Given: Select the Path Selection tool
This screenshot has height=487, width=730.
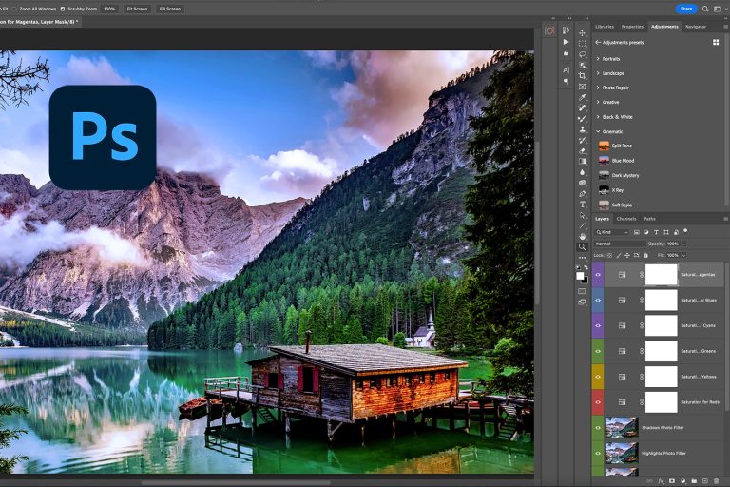Looking at the screenshot, I should pos(582,215).
